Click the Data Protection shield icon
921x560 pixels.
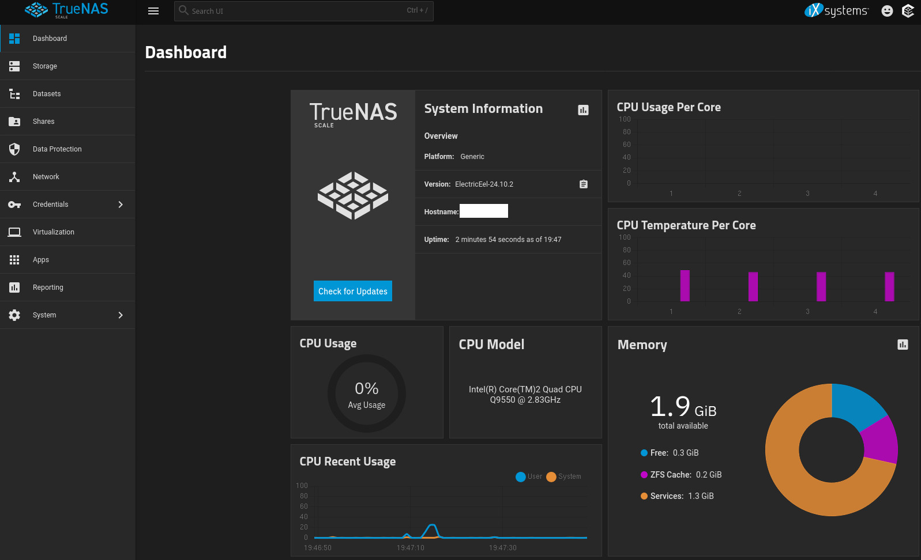tap(14, 149)
